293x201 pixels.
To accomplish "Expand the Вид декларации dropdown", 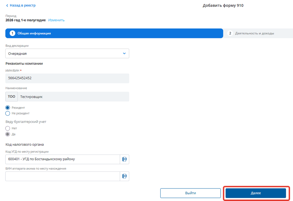I will (67, 54).
